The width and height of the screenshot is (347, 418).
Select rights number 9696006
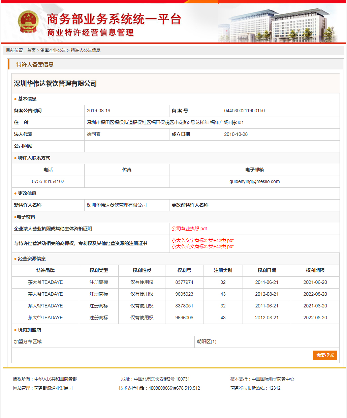point(184,318)
